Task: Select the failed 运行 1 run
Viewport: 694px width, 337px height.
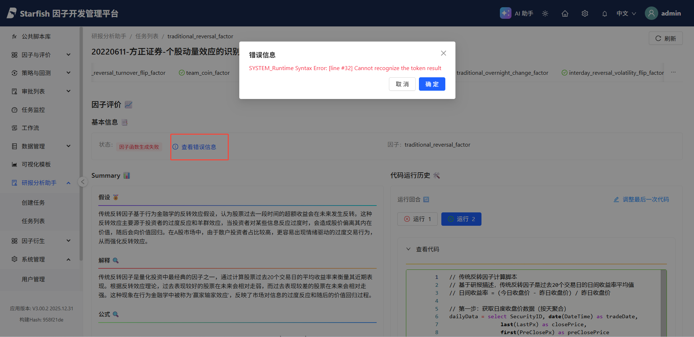Action: tap(417, 219)
